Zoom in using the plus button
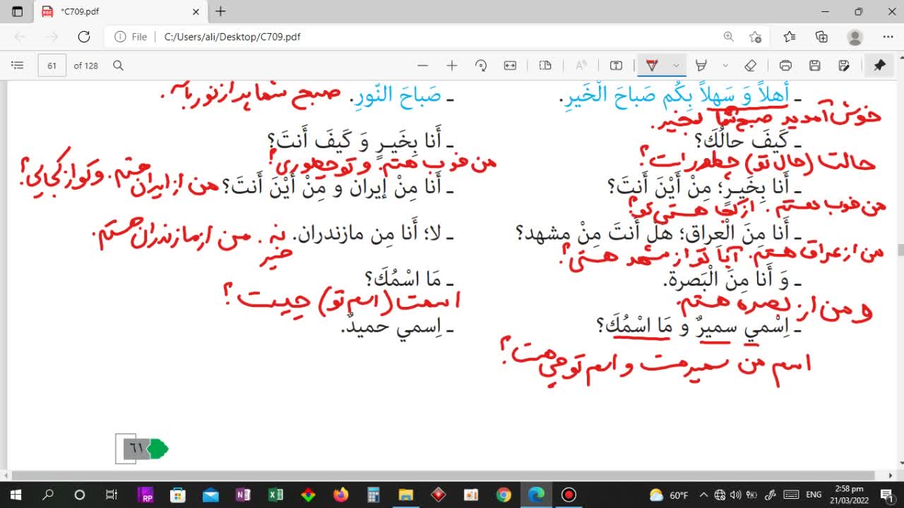904x508 pixels. point(452,66)
